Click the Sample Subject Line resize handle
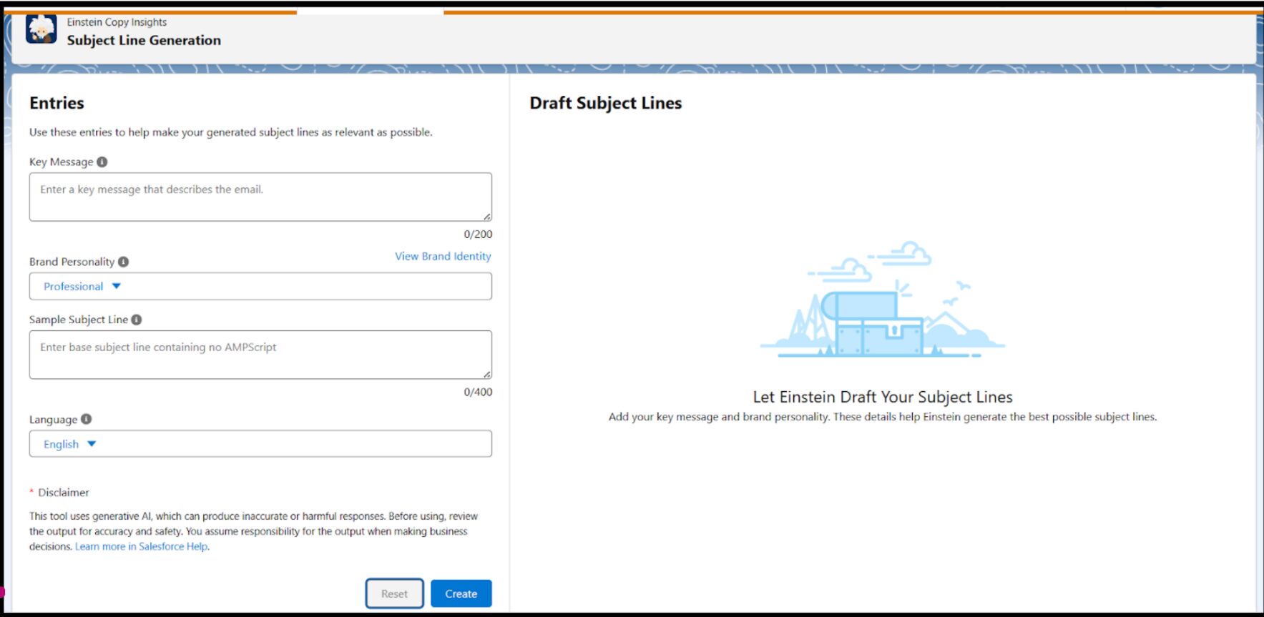Image resolution: width=1264 pixels, height=617 pixels. tap(486, 374)
